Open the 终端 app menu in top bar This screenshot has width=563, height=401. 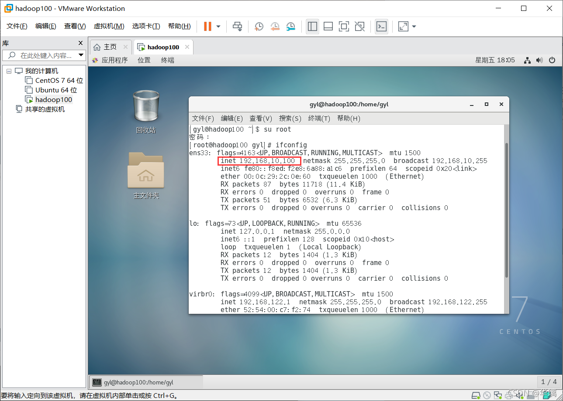[x=168, y=60]
